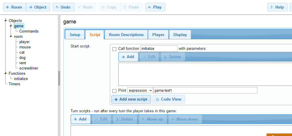Collapse the Objects tree node
292x136 pixels.
(x=6, y=21)
